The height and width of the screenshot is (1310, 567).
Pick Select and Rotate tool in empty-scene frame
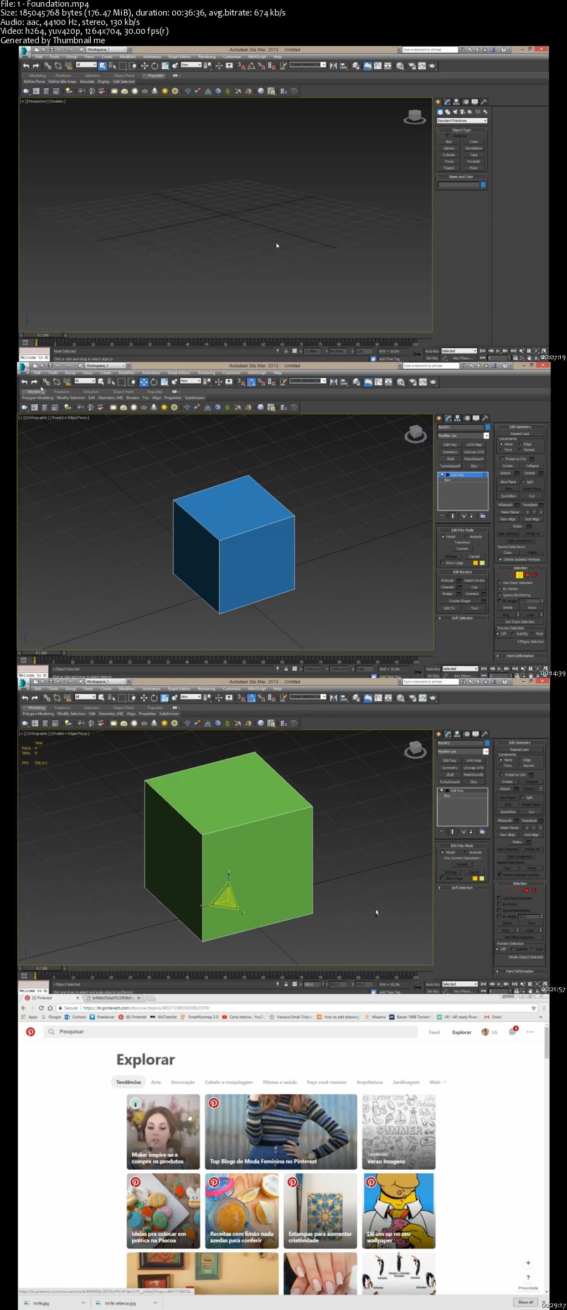154,66
